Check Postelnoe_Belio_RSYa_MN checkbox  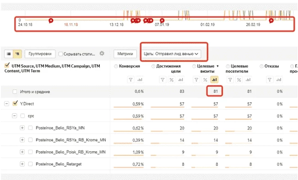coord(30,128)
